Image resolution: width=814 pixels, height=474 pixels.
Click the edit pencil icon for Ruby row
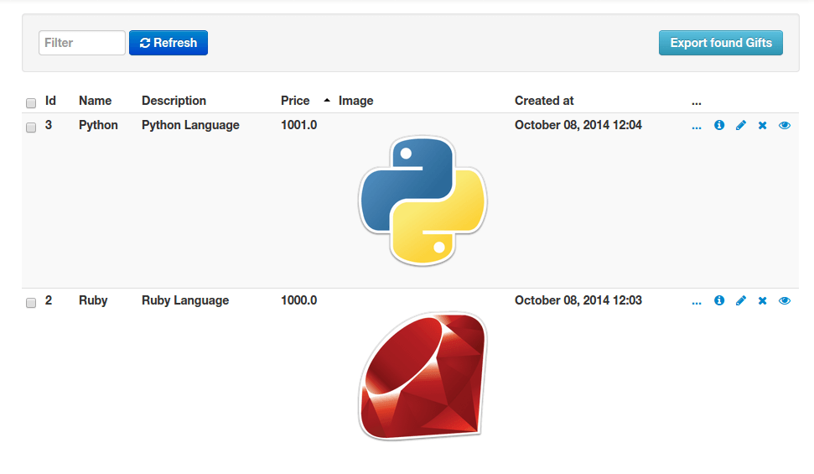pyautogui.click(x=741, y=300)
